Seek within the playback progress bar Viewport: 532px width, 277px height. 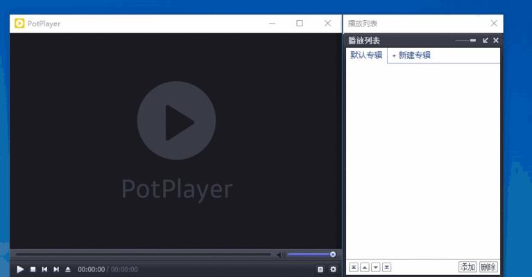(143, 254)
